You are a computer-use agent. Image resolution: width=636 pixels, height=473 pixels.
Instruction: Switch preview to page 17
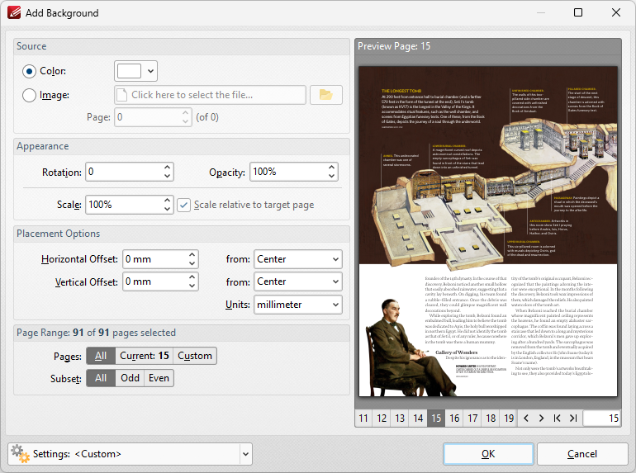click(x=472, y=419)
